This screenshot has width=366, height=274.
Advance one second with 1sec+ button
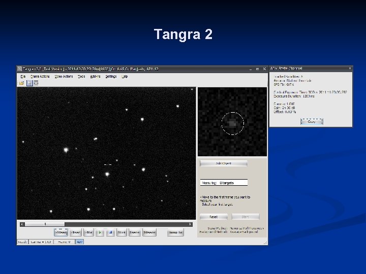pos(135,232)
